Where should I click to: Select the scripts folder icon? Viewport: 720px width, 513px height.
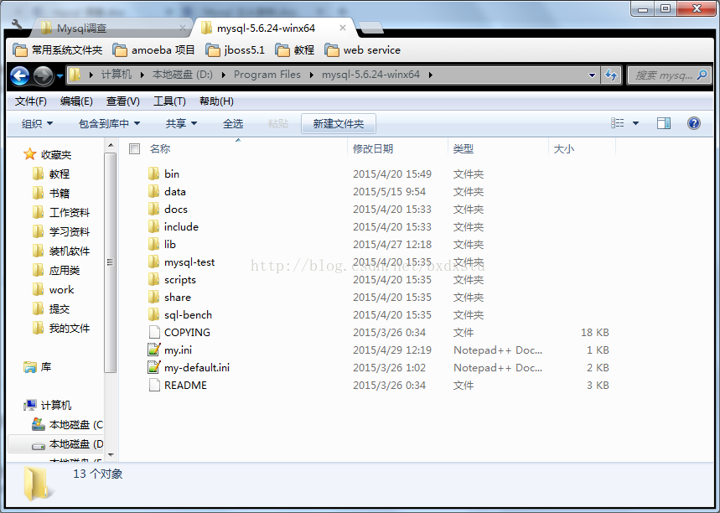[154, 279]
